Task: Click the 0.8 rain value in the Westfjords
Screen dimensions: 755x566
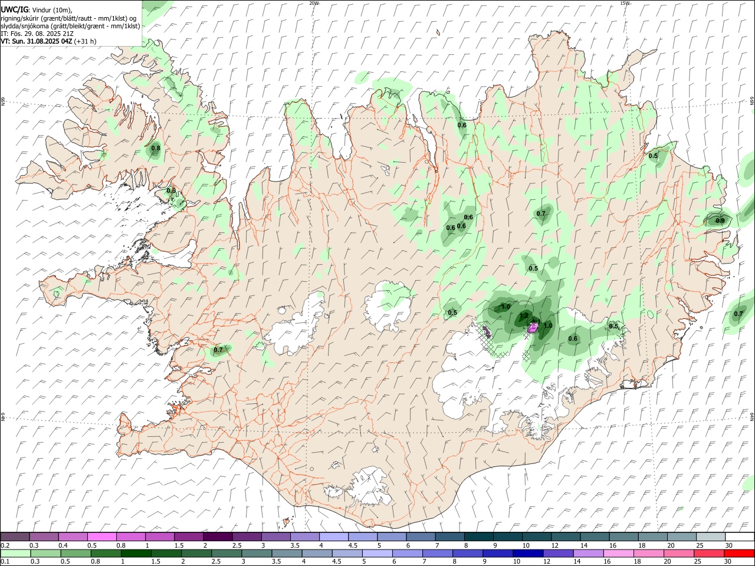Action: click(156, 149)
